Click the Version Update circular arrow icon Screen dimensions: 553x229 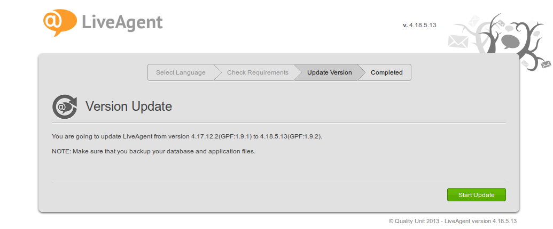[64, 107]
